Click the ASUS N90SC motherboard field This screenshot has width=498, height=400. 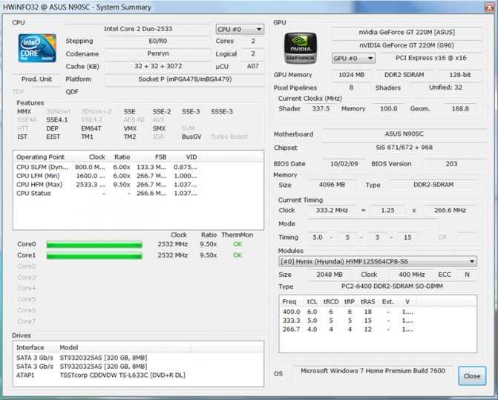click(x=404, y=134)
